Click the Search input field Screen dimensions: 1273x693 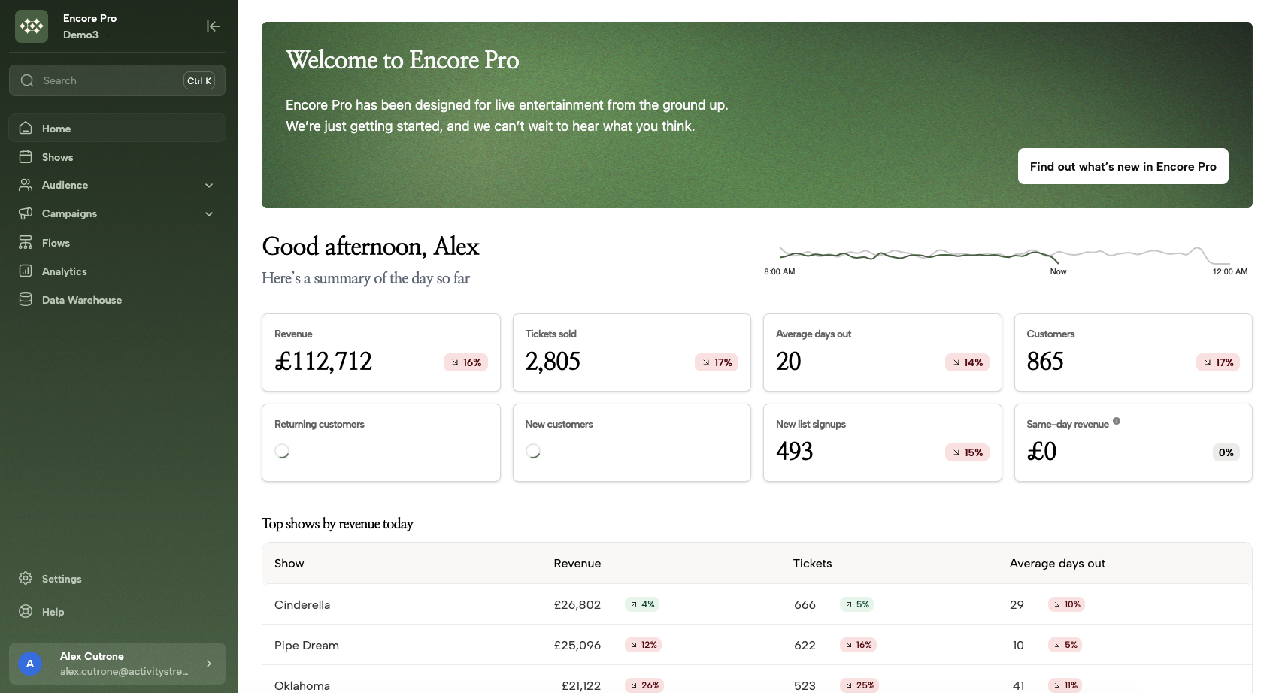point(109,80)
